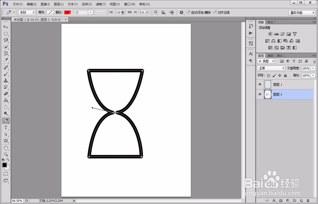Toggle link width and height
Viewport: 318px width, 204px height.
click(130, 12)
